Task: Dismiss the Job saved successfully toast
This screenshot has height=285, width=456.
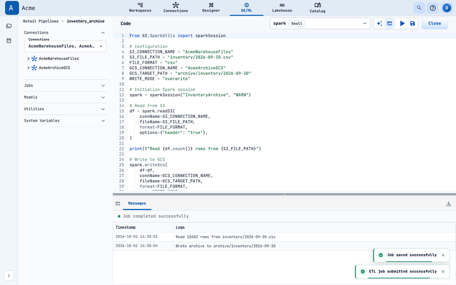Action: pos(443,255)
